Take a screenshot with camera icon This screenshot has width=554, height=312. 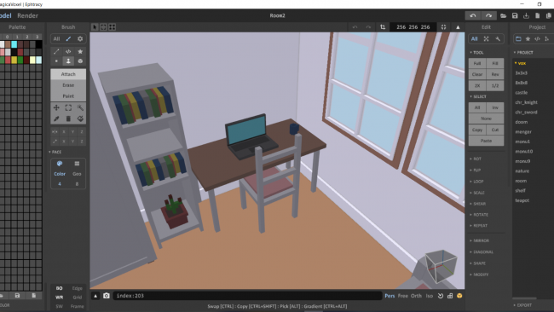[107, 296]
